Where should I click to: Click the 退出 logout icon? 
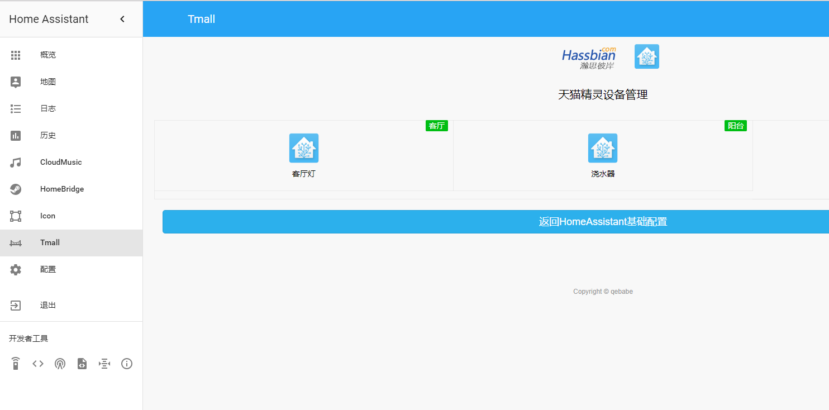click(16, 305)
